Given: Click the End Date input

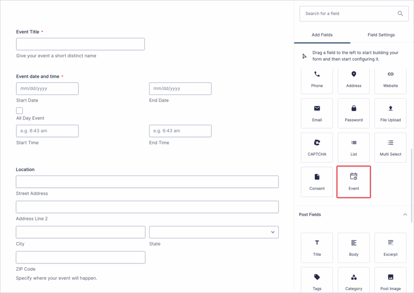Looking at the screenshot, I should click(x=180, y=89).
